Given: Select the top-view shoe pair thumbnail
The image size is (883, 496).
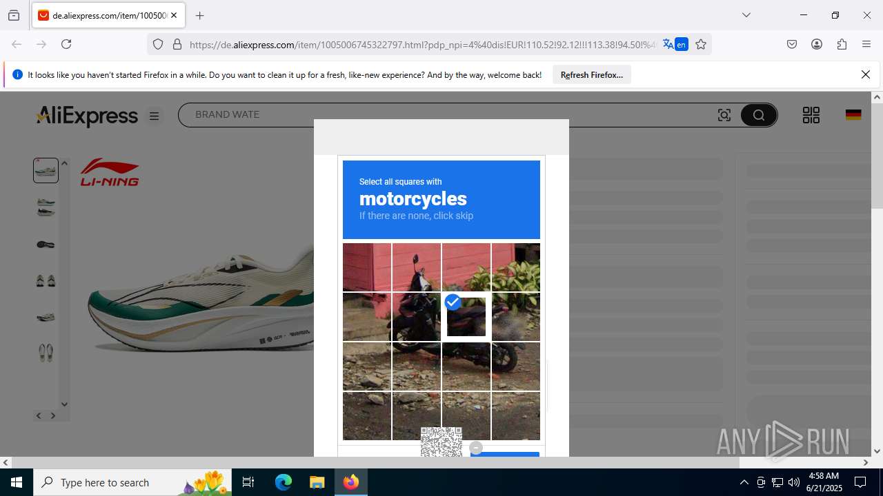Looking at the screenshot, I should point(46,353).
